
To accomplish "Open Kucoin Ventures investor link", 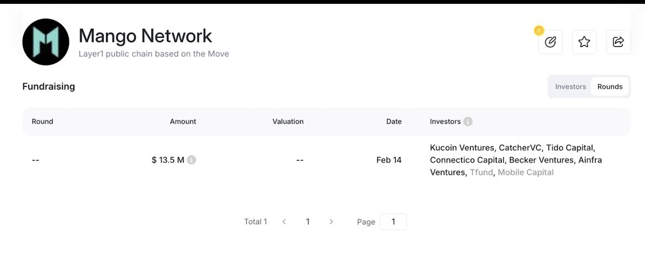I will [462, 147].
